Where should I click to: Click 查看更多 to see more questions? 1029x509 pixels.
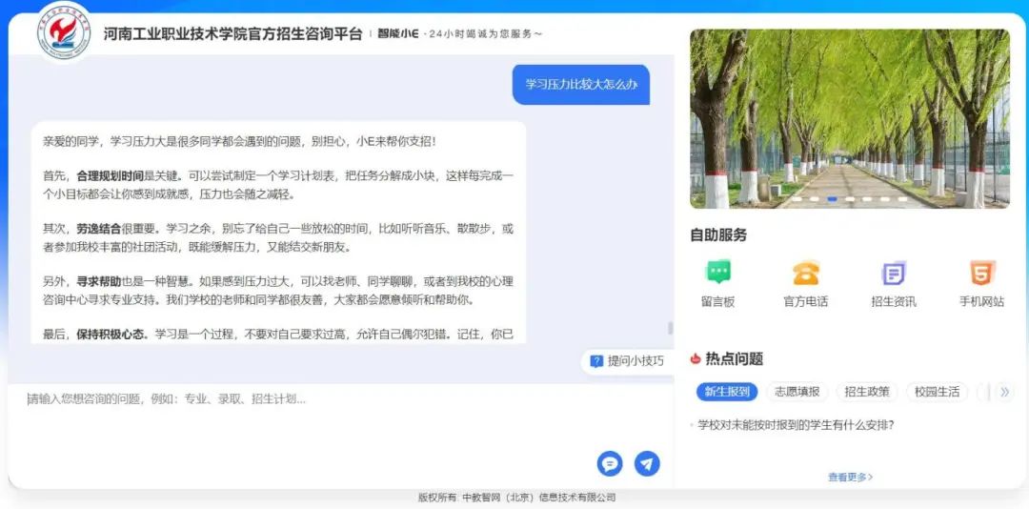click(x=850, y=477)
